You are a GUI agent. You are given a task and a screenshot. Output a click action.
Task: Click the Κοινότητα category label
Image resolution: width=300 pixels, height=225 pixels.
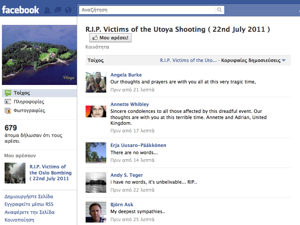[x=97, y=47]
